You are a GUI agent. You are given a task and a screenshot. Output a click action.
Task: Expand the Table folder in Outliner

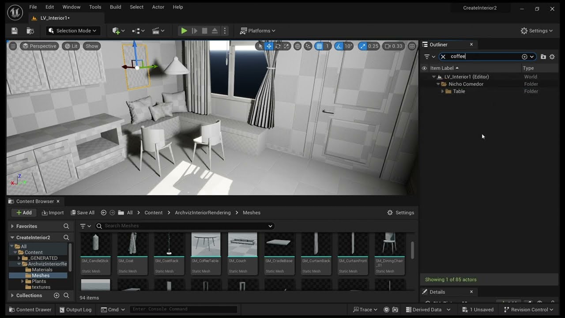tap(442, 91)
